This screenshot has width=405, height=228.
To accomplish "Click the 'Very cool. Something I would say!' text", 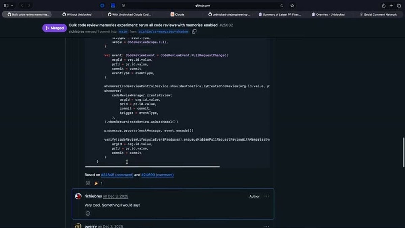I will [x=112, y=205].
